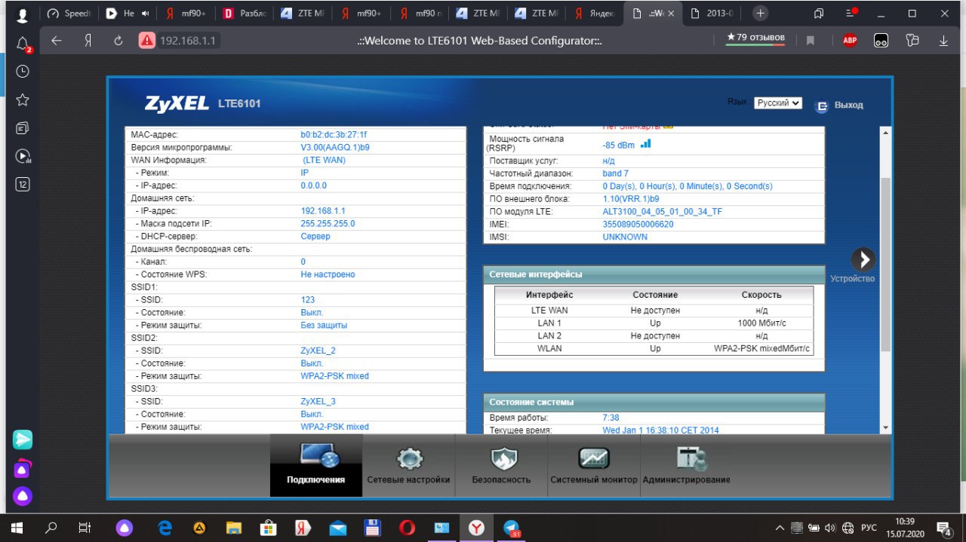The height and width of the screenshot is (542, 966).
Task: Go back with the browser back arrow
Action: [x=57, y=41]
